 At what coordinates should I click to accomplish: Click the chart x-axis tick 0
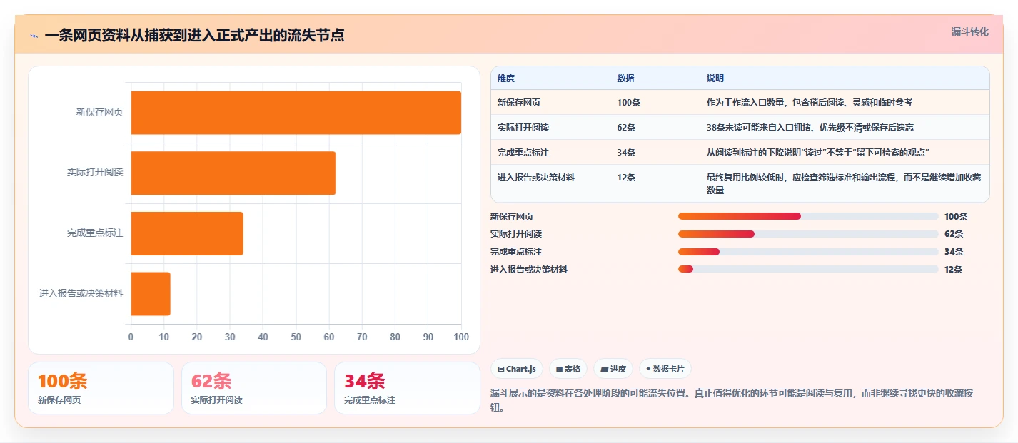tap(131, 337)
